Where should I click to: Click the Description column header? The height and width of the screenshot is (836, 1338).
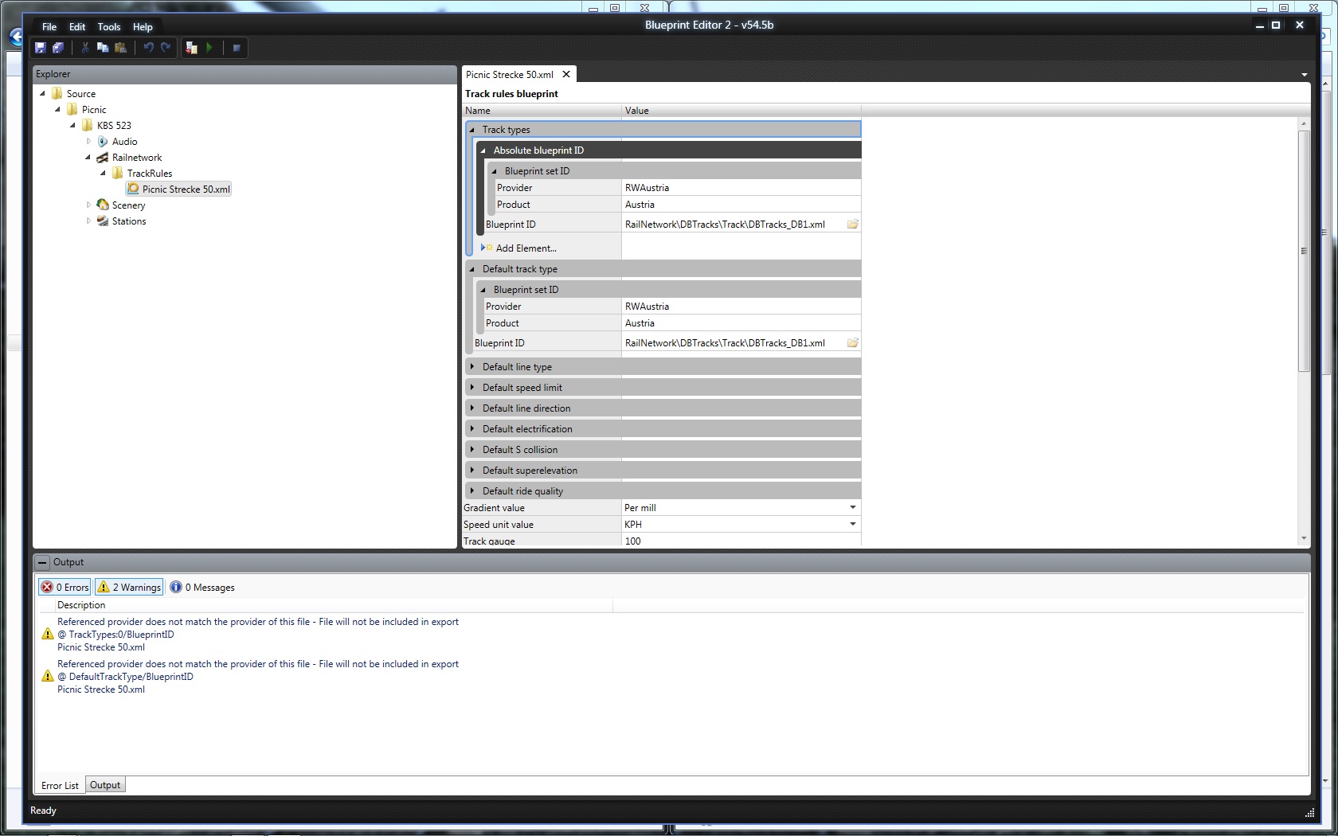tap(334, 605)
